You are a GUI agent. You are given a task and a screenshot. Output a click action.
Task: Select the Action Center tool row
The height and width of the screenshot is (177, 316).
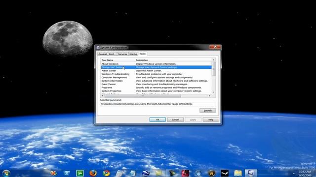[156, 71]
